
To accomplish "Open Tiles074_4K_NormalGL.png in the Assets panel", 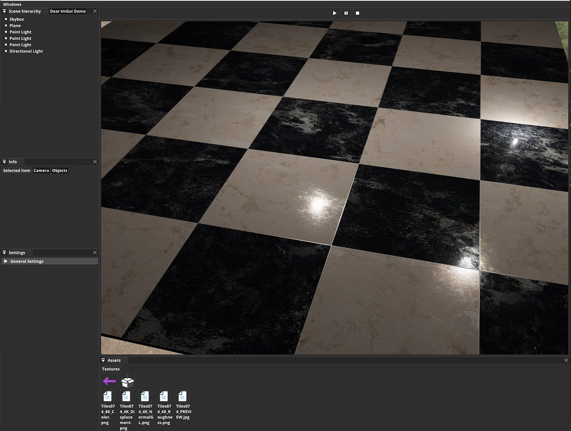I will 145,397.
